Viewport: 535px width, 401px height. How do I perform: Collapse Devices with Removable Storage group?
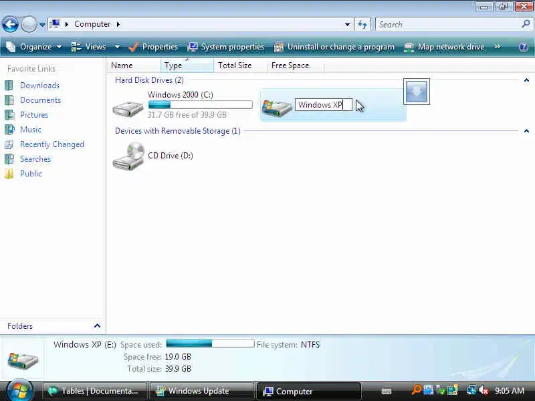526,131
